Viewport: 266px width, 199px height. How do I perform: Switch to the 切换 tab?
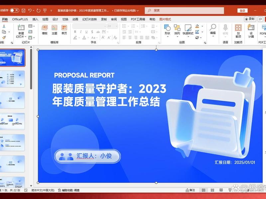point(65,19)
